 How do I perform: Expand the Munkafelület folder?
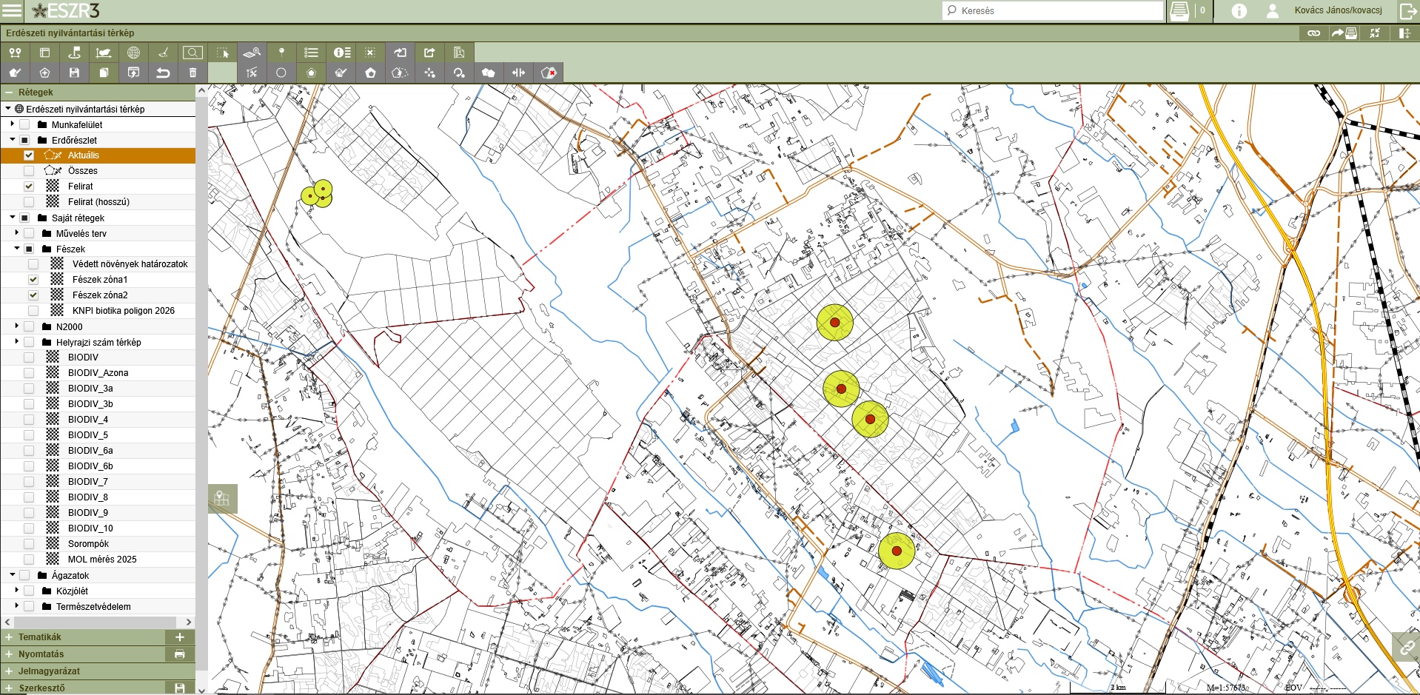(x=13, y=124)
